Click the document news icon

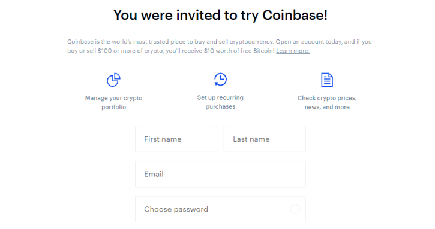click(327, 80)
